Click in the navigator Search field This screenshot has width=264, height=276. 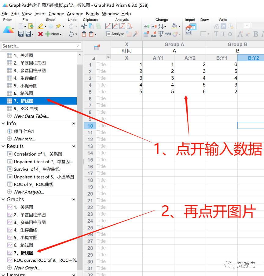click(x=39, y=46)
